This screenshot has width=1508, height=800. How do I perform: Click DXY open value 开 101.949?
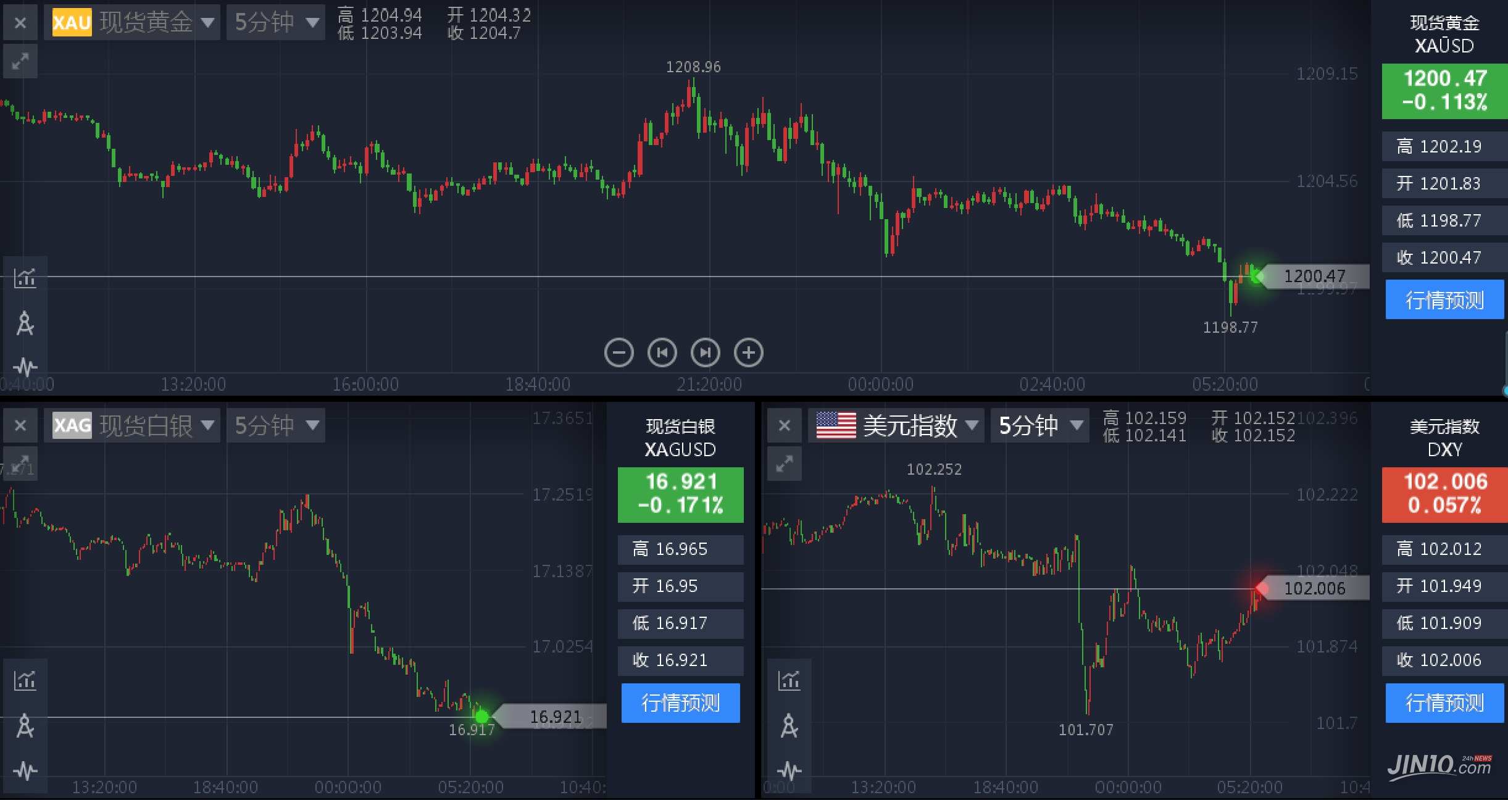[x=1444, y=586]
